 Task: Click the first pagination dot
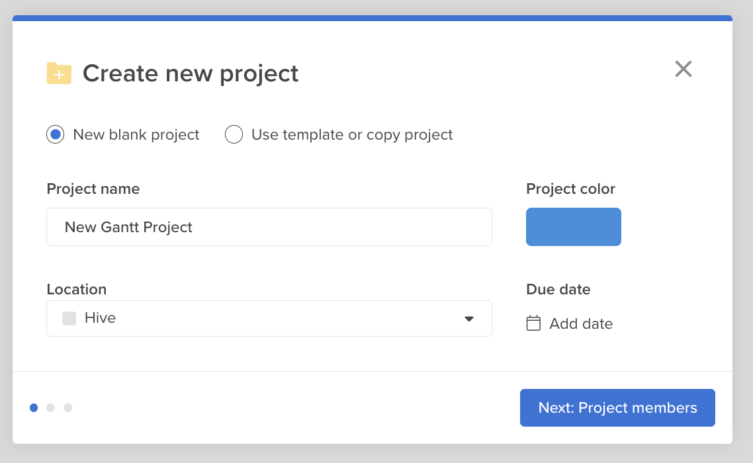click(33, 407)
